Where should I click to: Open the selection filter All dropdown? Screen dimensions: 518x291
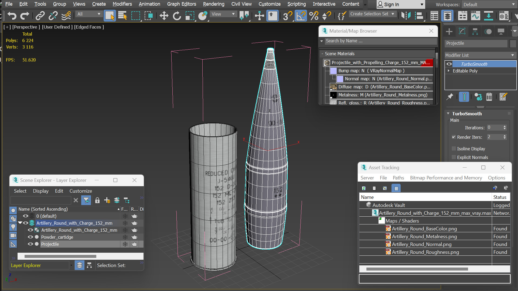[88, 14]
